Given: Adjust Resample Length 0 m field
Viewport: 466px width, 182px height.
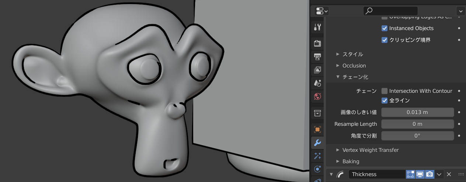Looking at the screenshot, I should point(417,124).
